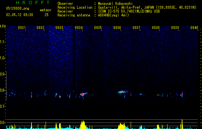Click the 0.8 kHz axis label
This screenshot has width=202, height=129.
coord(3,90)
